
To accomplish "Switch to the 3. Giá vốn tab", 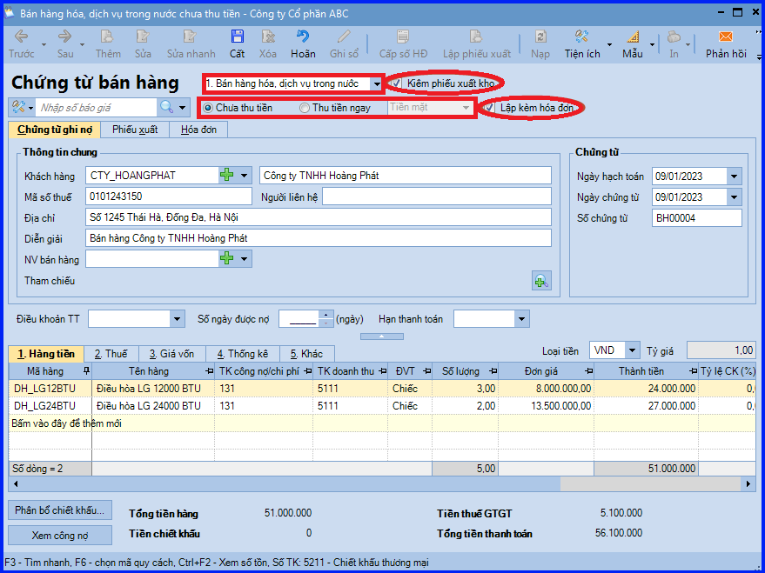I will tap(171, 354).
